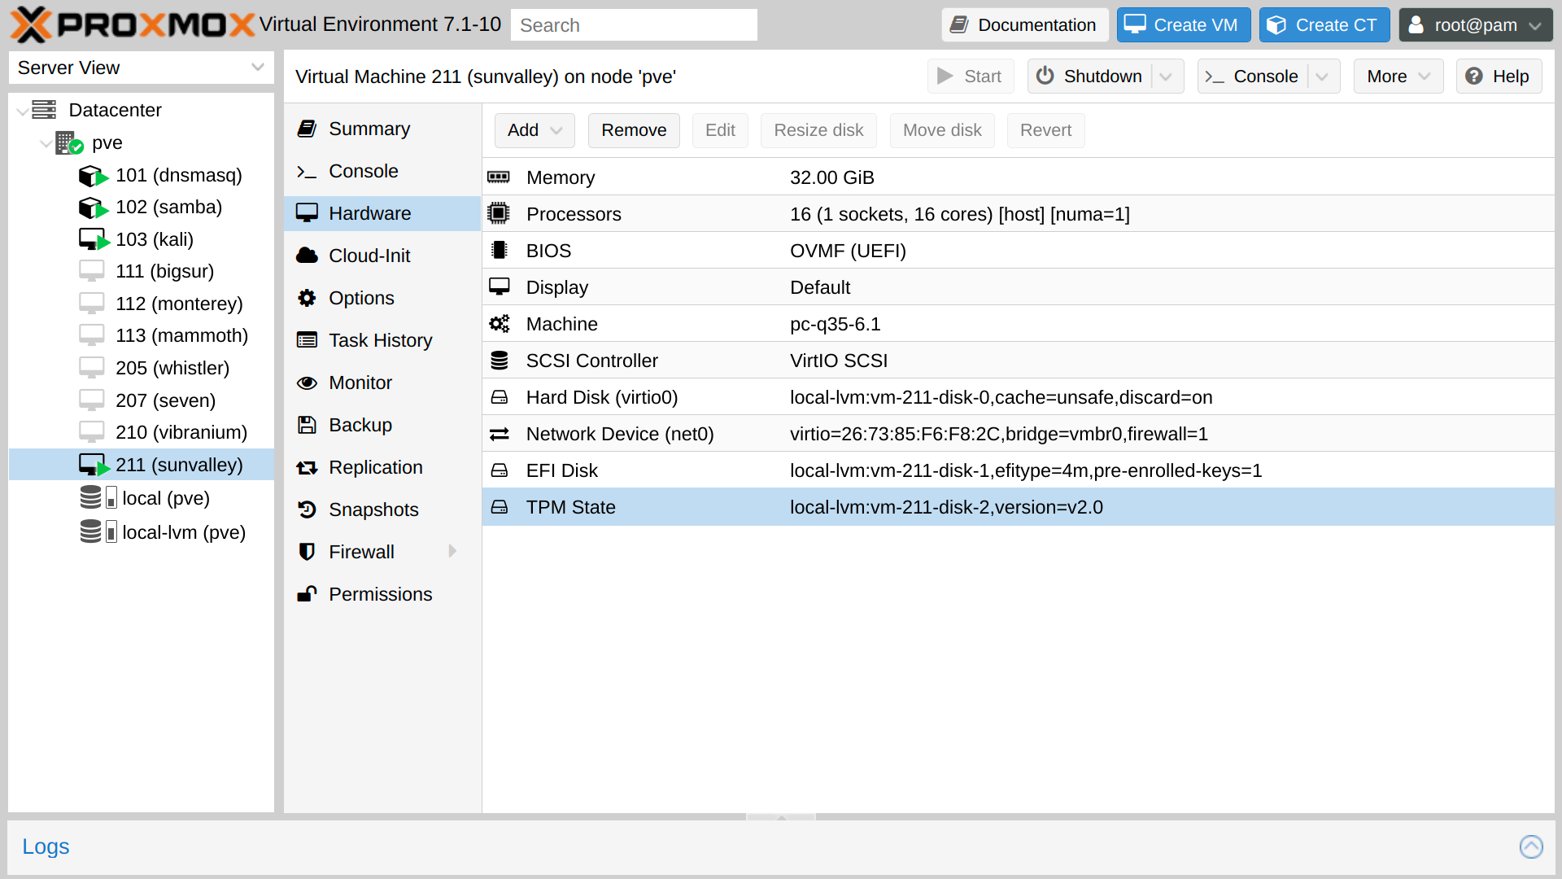This screenshot has width=1562, height=879.
Task: Click the Display monitor icon
Action: tap(500, 287)
